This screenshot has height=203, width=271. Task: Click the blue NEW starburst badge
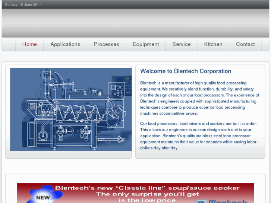pyautogui.click(x=44, y=195)
